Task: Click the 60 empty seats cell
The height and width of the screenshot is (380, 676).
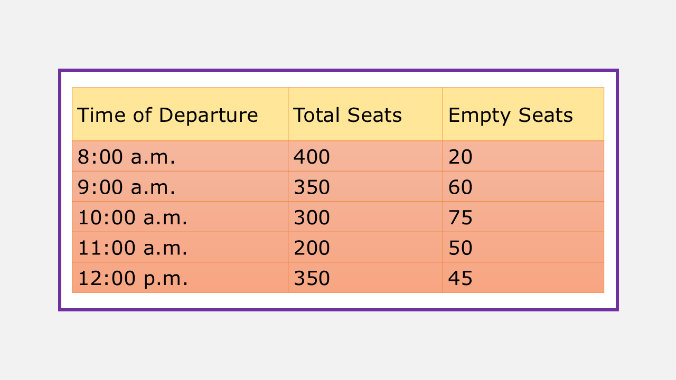Action: click(461, 187)
